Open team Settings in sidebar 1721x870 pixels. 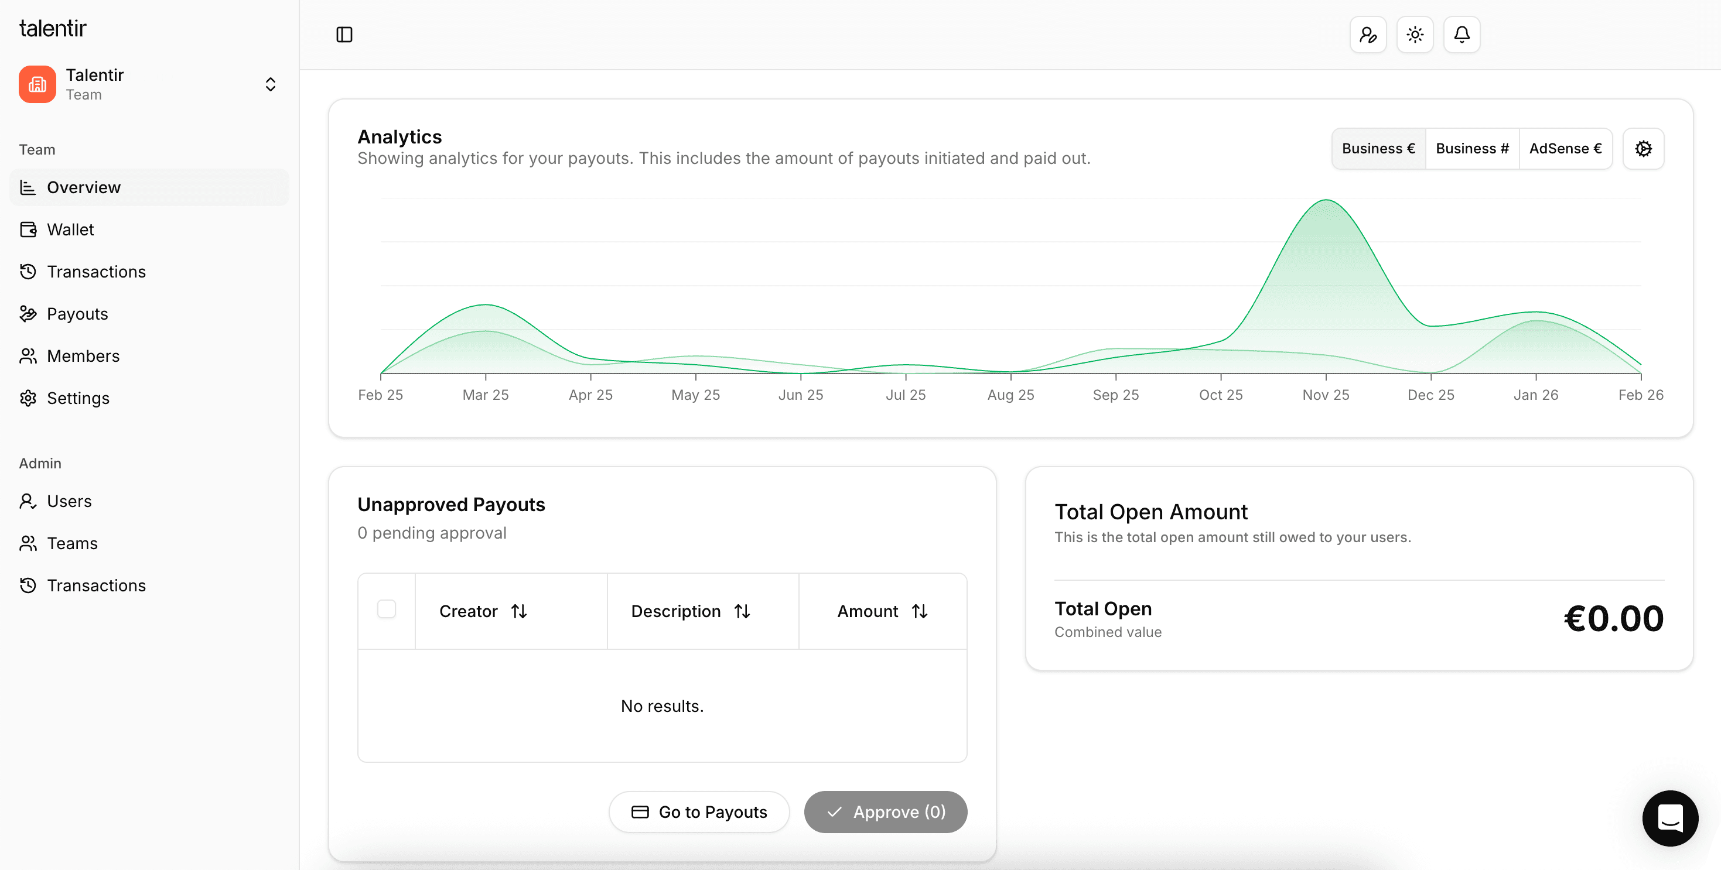pyautogui.click(x=77, y=398)
